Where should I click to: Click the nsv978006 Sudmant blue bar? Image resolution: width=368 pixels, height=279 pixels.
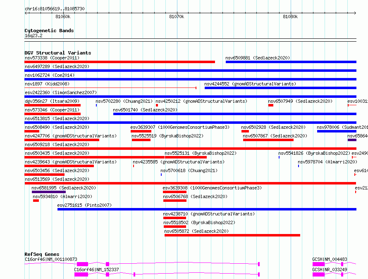337,131
